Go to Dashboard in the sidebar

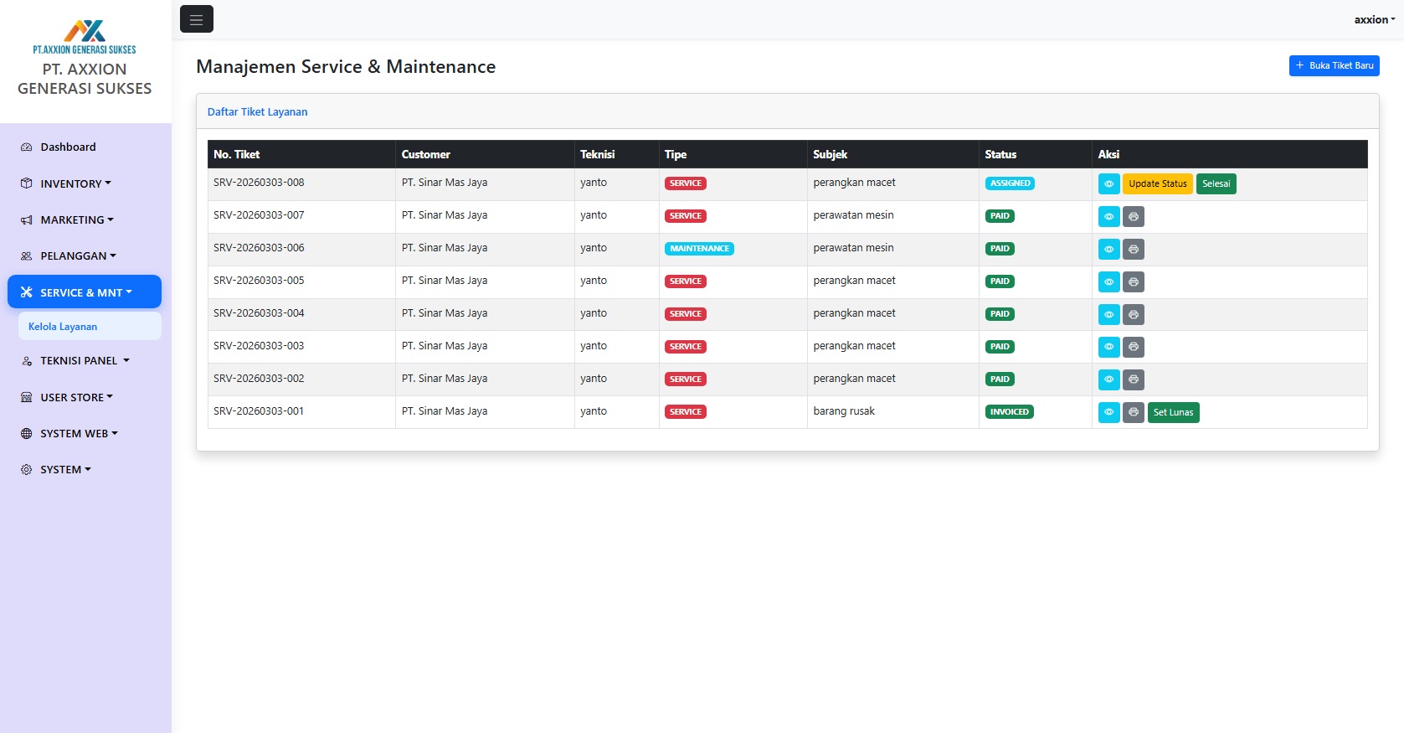[x=85, y=147]
